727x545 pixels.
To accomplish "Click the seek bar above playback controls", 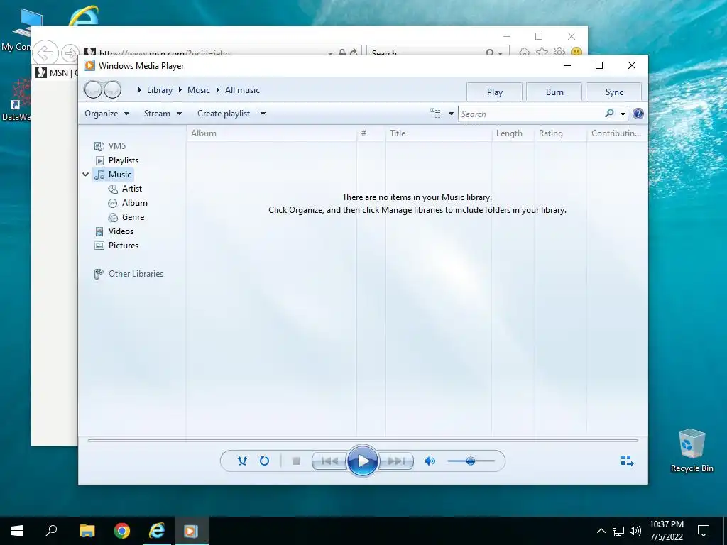I will coord(363,440).
